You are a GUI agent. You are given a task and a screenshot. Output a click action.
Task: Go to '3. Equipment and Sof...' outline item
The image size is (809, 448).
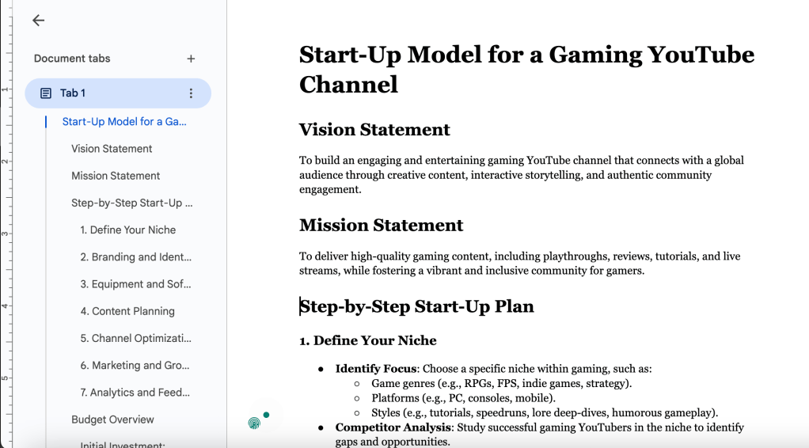pyautogui.click(x=135, y=284)
